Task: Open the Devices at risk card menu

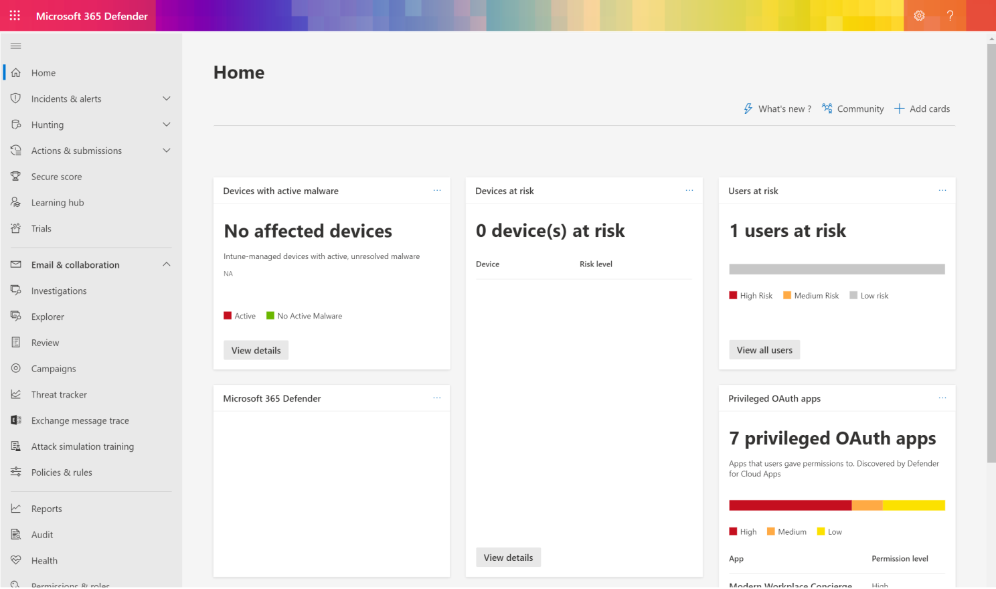Action: [x=689, y=190]
